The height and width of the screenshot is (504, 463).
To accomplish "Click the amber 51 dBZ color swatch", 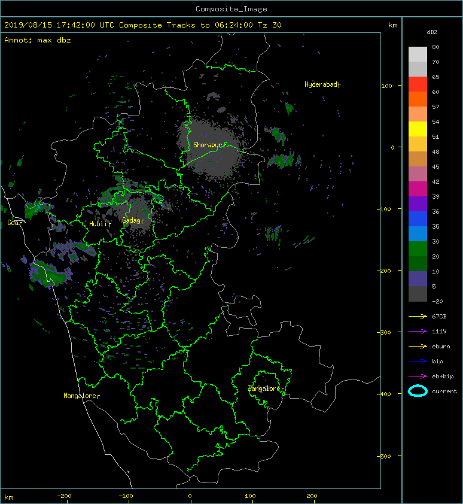I will coord(418,144).
